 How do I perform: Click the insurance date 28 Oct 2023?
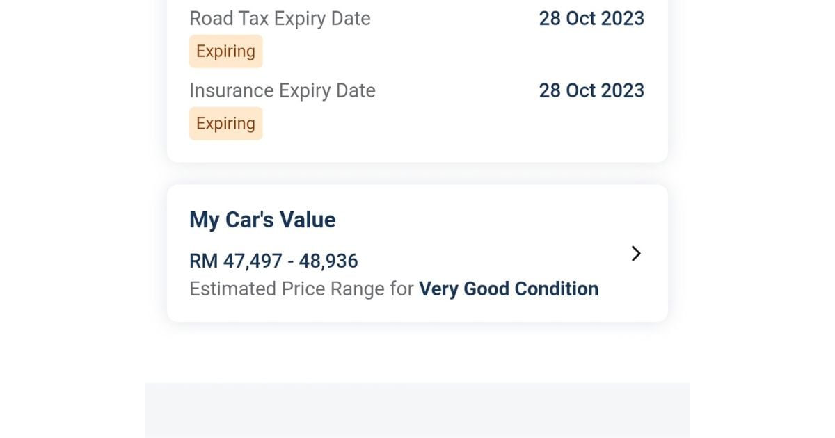click(x=591, y=91)
